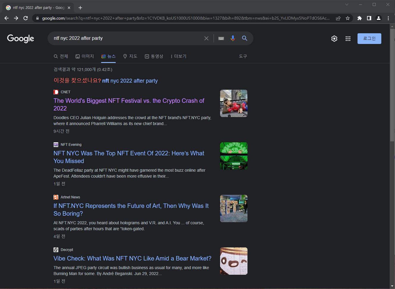The width and height of the screenshot is (395, 289).
Task: Click the NFT Evening source label
Action: 71,145
